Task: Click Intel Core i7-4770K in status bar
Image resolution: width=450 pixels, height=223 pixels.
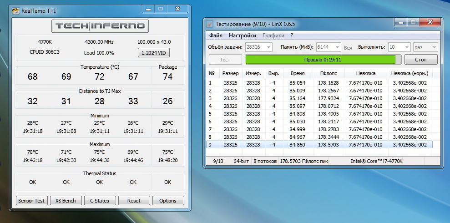Action: click(x=377, y=161)
